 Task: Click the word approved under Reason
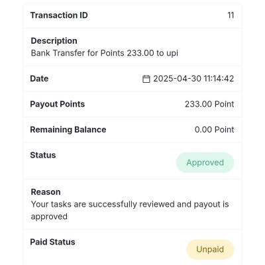point(49,217)
